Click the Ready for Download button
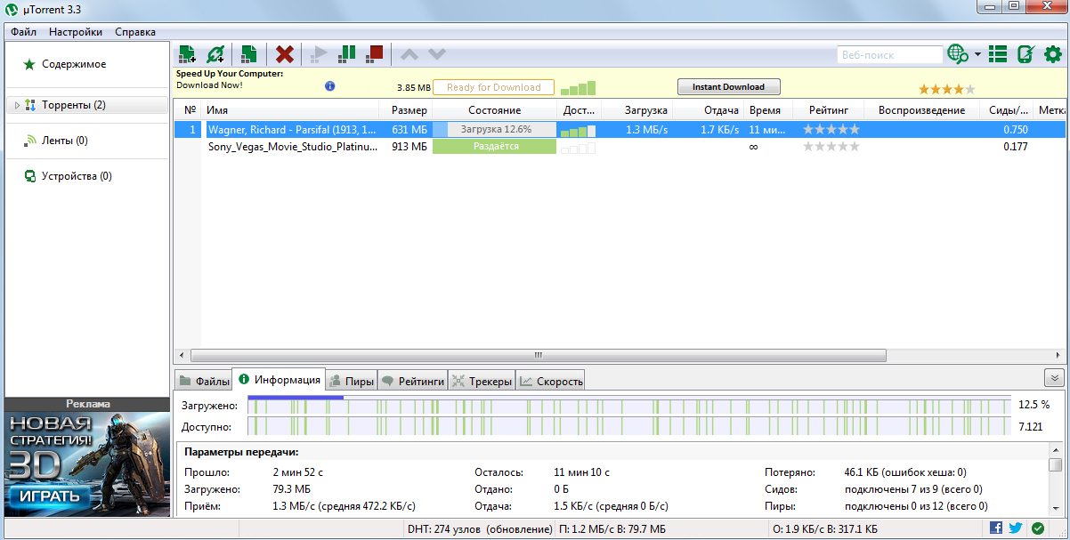Viewport: 1070px width, 540px height. [493, 87]
